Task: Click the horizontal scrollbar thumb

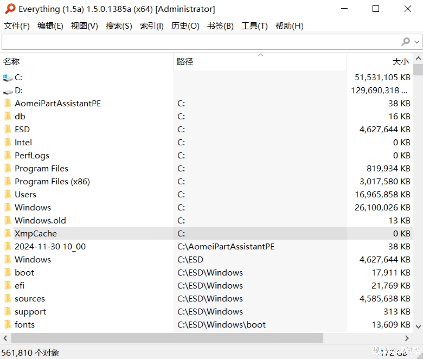Action: pos(168,338)
